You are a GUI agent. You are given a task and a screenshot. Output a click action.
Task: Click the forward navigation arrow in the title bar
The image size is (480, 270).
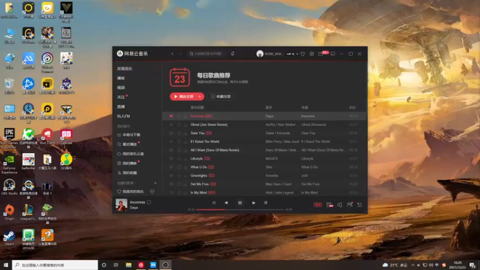(181, 53)
